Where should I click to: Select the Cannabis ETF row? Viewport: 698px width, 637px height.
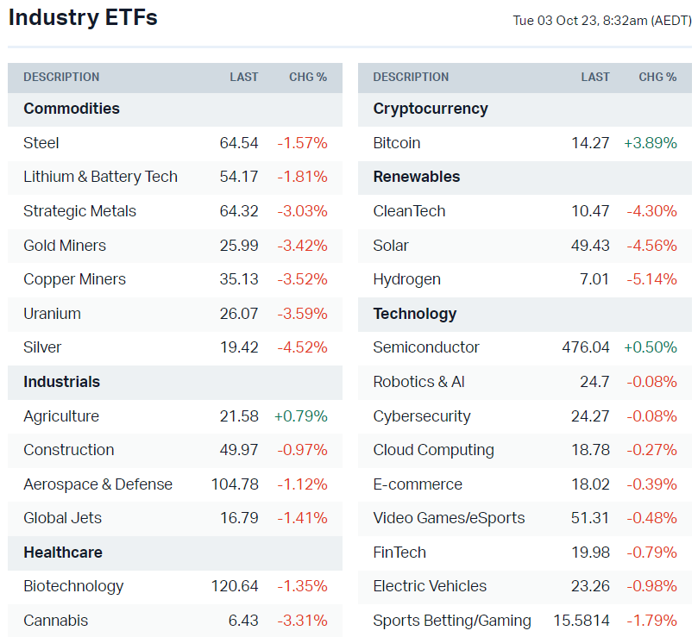click(55, 621)
